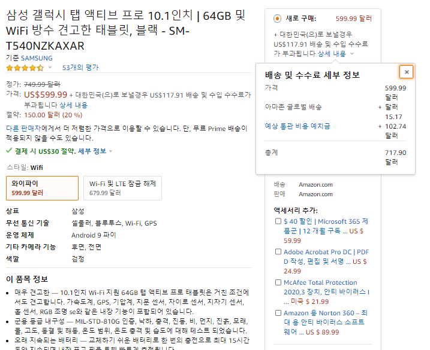The image size is (430, 350).
Task: Open the Amazon 용 Norton 360 link
Action: 325,322
